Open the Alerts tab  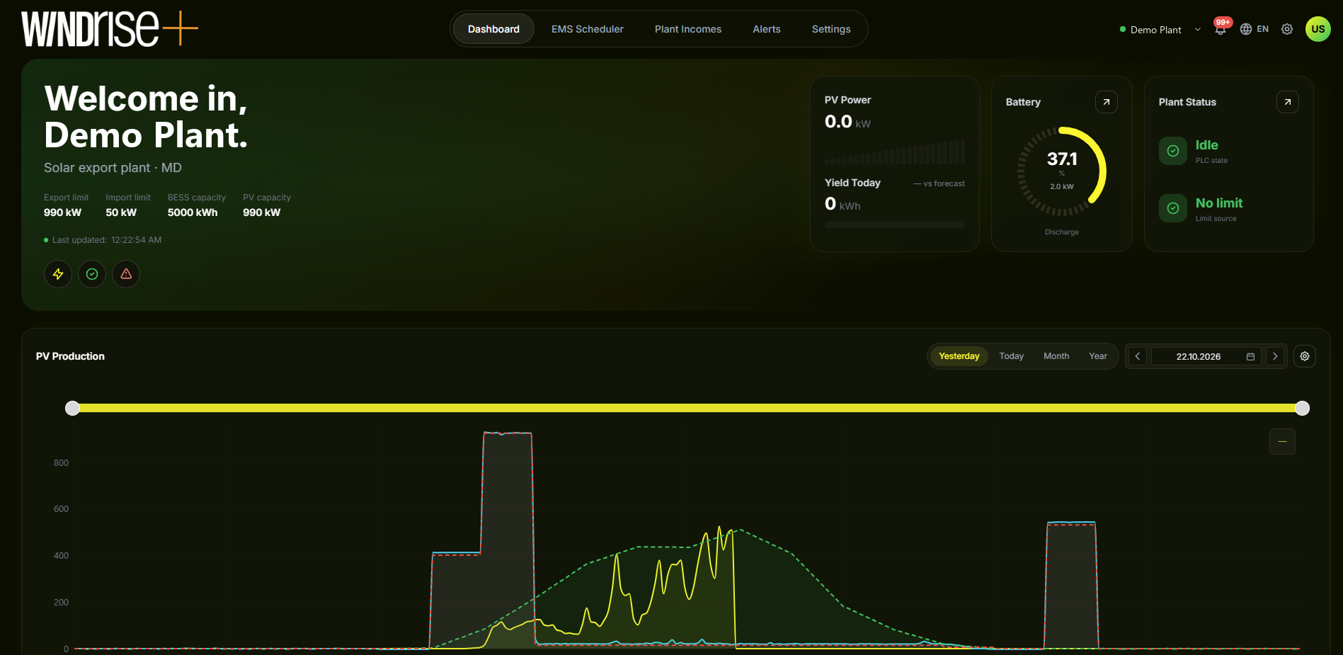[767, 29]
